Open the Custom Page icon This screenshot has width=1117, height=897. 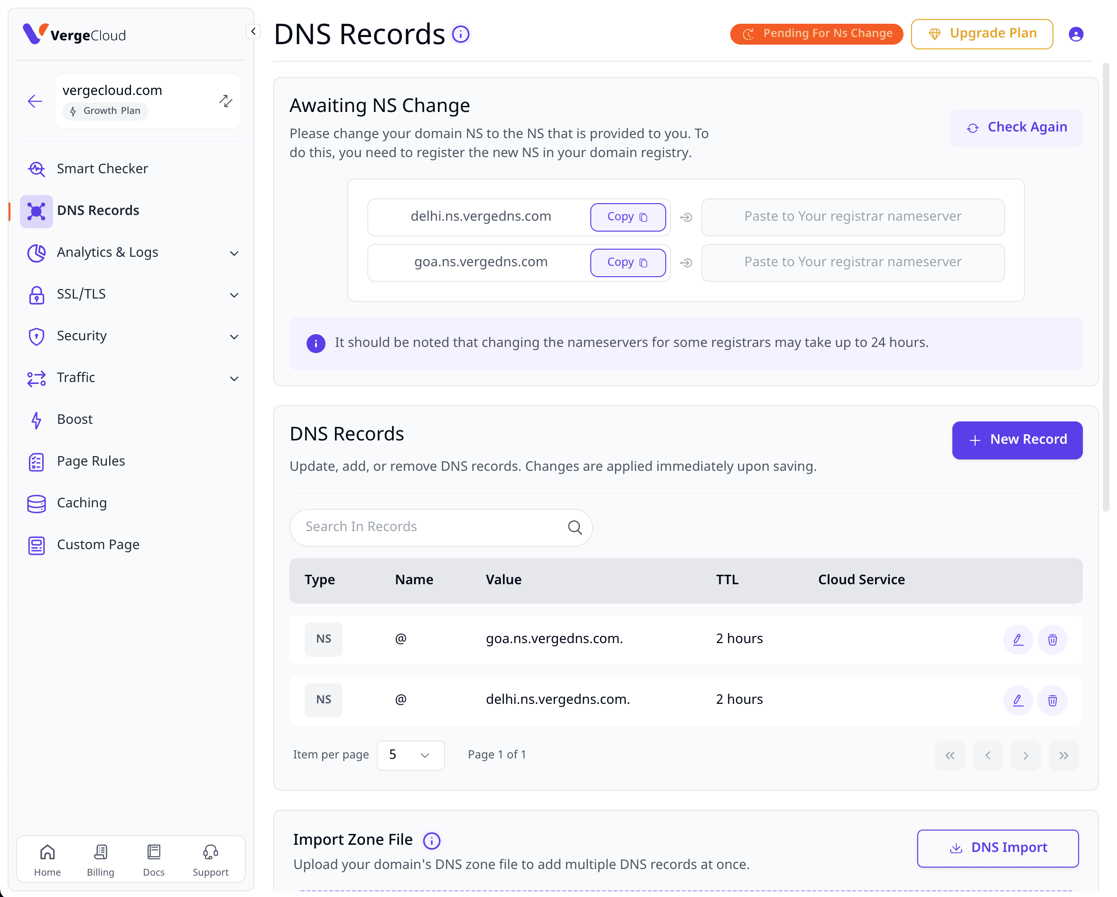pyautogui.click(x=36, y=545)
